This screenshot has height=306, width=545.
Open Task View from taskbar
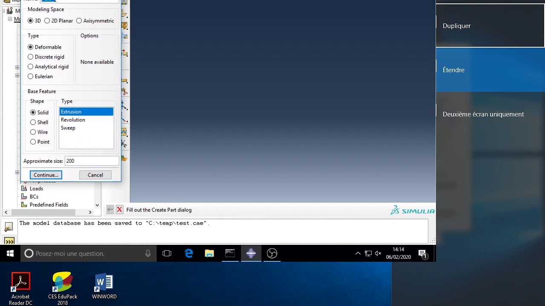(x=167, y=254)
